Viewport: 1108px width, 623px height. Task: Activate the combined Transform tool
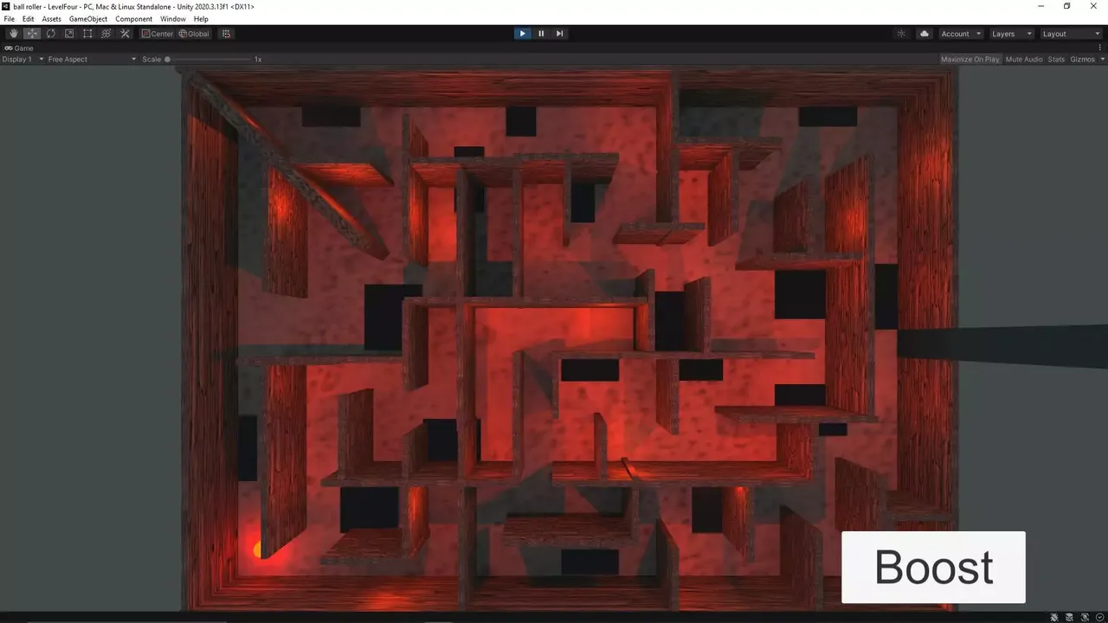click(106, 33)
